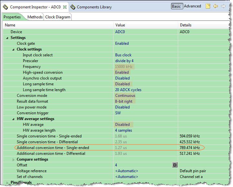Viewport: 233px width, 187px height.
Task: Change Low power mode Disabled value
Action: pyautogui.click(x=122, y=107)
